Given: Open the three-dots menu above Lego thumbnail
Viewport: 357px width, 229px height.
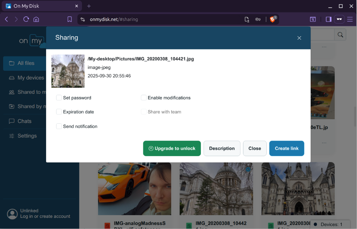Looking at the screenshot, I should coord(324,47).
